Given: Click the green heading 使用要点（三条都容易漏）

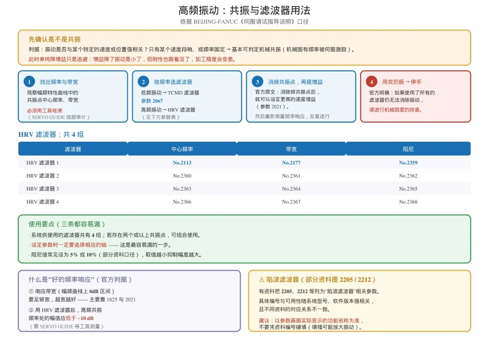Looking at the screenshot, I should pos(67,224).
